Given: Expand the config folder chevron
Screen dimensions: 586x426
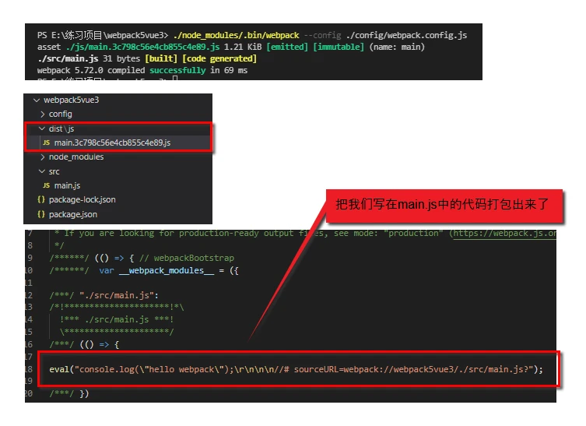Looking at the screenshot, I should pos(42,114).
